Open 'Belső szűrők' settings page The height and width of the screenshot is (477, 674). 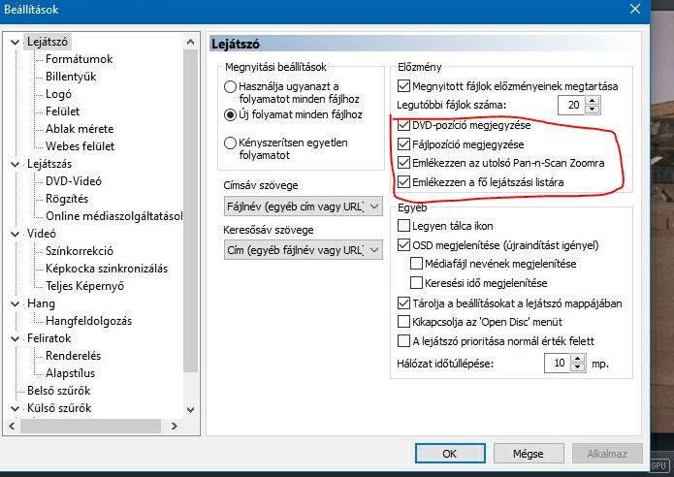tap(59, 391)
